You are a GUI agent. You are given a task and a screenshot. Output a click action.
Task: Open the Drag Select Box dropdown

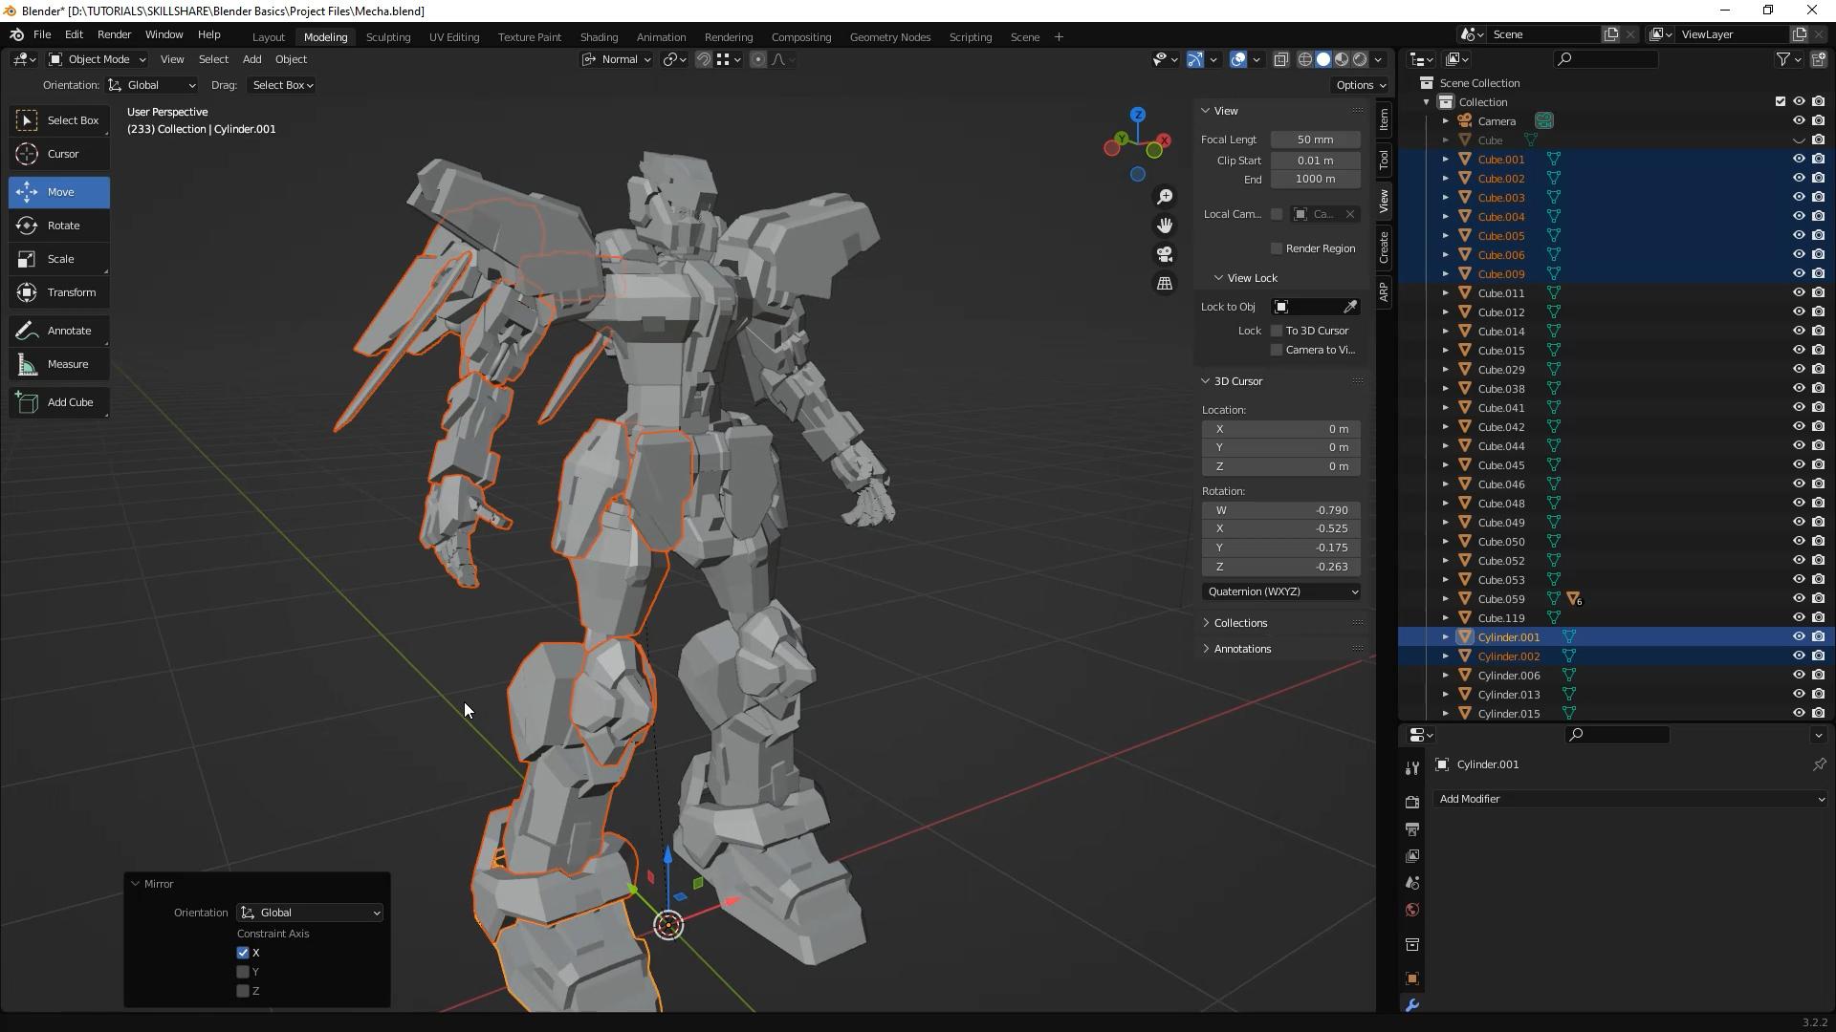[x=282, y=85]
